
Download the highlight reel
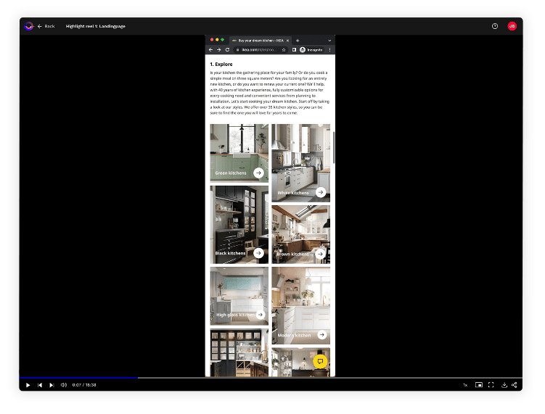coord(504,385)
